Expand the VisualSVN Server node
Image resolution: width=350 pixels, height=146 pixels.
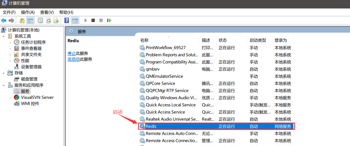pos(10,98)
